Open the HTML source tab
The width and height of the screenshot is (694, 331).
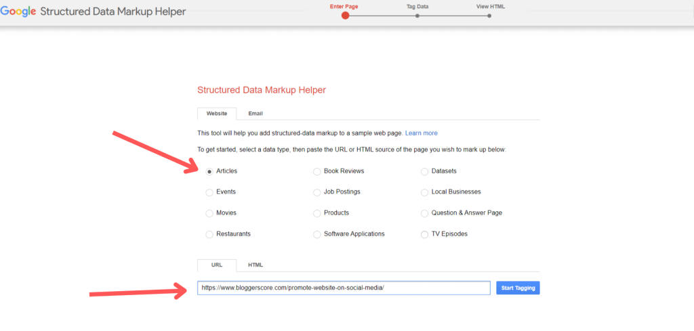click(256, 265)
